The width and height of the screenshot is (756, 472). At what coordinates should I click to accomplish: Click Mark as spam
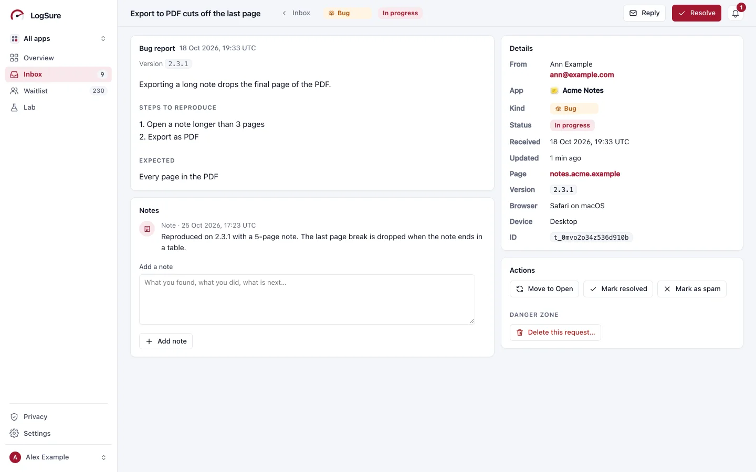(692, 289)
